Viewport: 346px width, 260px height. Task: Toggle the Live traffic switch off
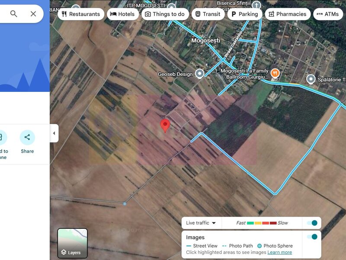click(x=312, y=223)
